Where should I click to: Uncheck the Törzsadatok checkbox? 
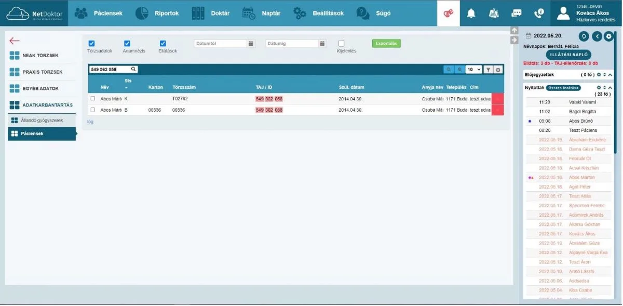(91, 44)
